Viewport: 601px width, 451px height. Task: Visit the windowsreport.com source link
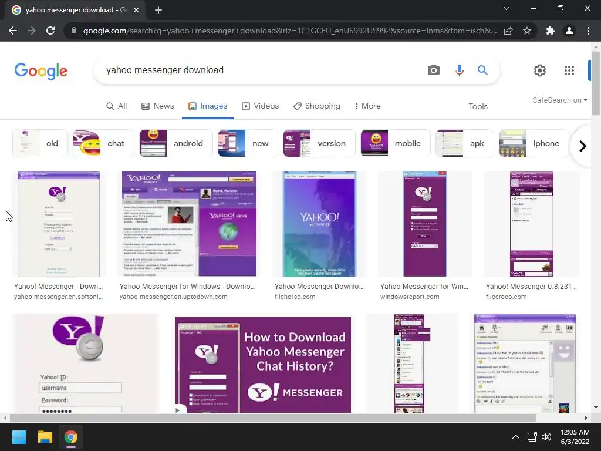(410, 297)
